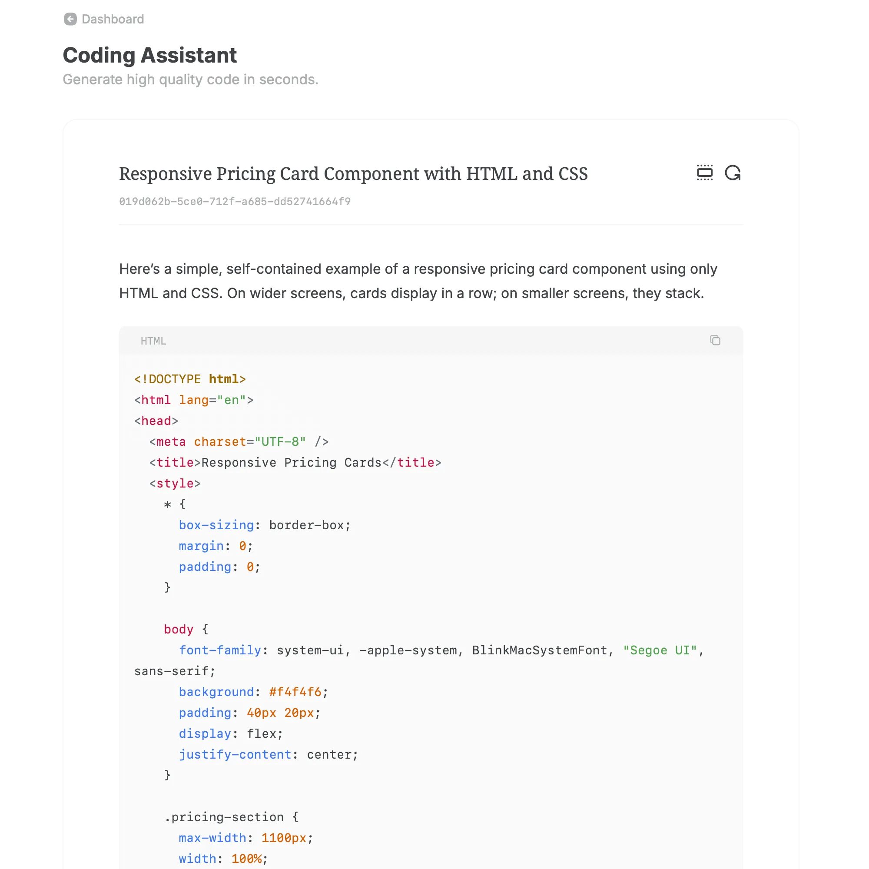Click the title tag line in code
Screen dimensions: 869x869
[x=295, y=462]
